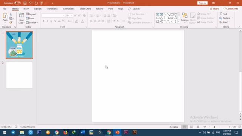This screenshot has height=136, width=242.
Task: Open Quick Styles gallery
Action: click(x=192, y=18)
